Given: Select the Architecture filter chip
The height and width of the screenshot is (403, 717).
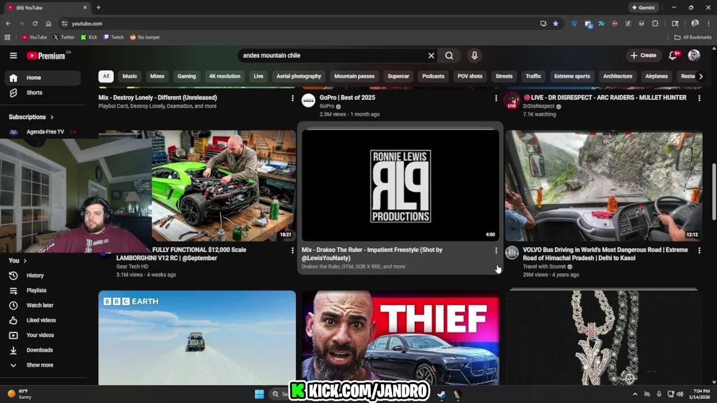Looking at the screenshot, I should pos(617,76).
